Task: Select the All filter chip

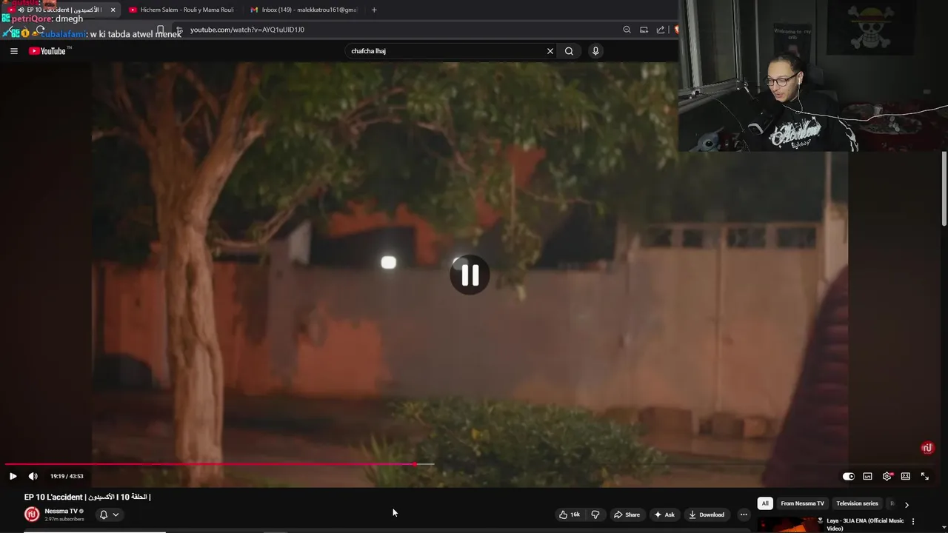Action: click(765, 503)
